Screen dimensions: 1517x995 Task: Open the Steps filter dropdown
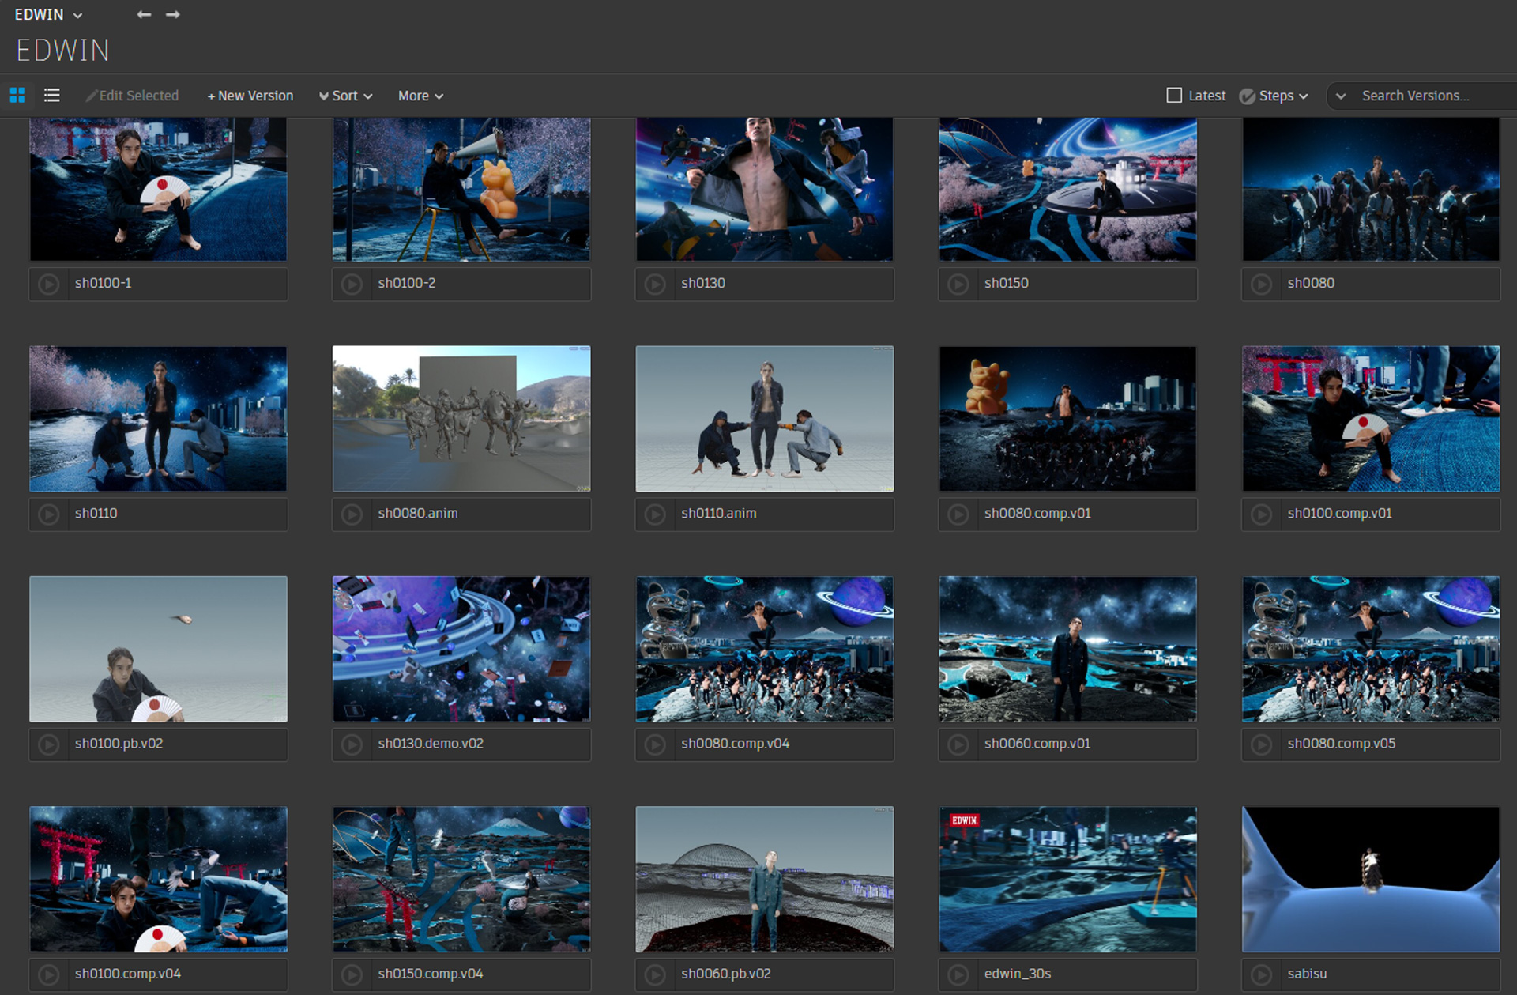(1274, 96)
